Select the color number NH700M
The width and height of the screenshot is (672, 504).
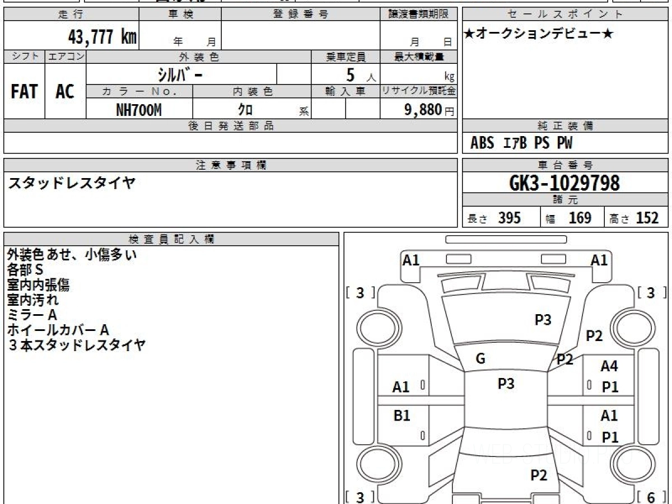(x=138, y=110)
